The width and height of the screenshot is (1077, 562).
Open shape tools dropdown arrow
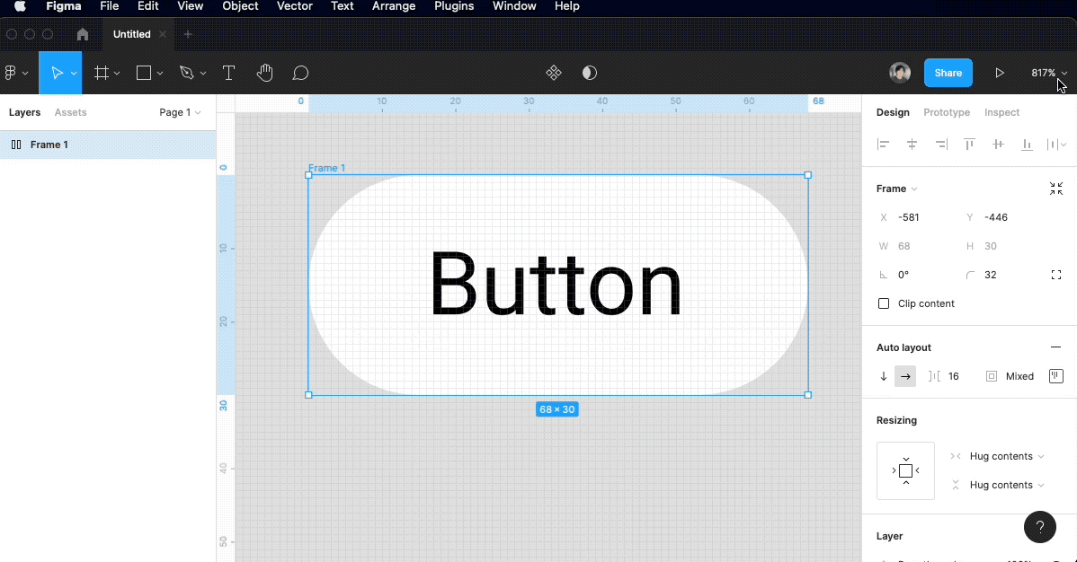point(159,74)
